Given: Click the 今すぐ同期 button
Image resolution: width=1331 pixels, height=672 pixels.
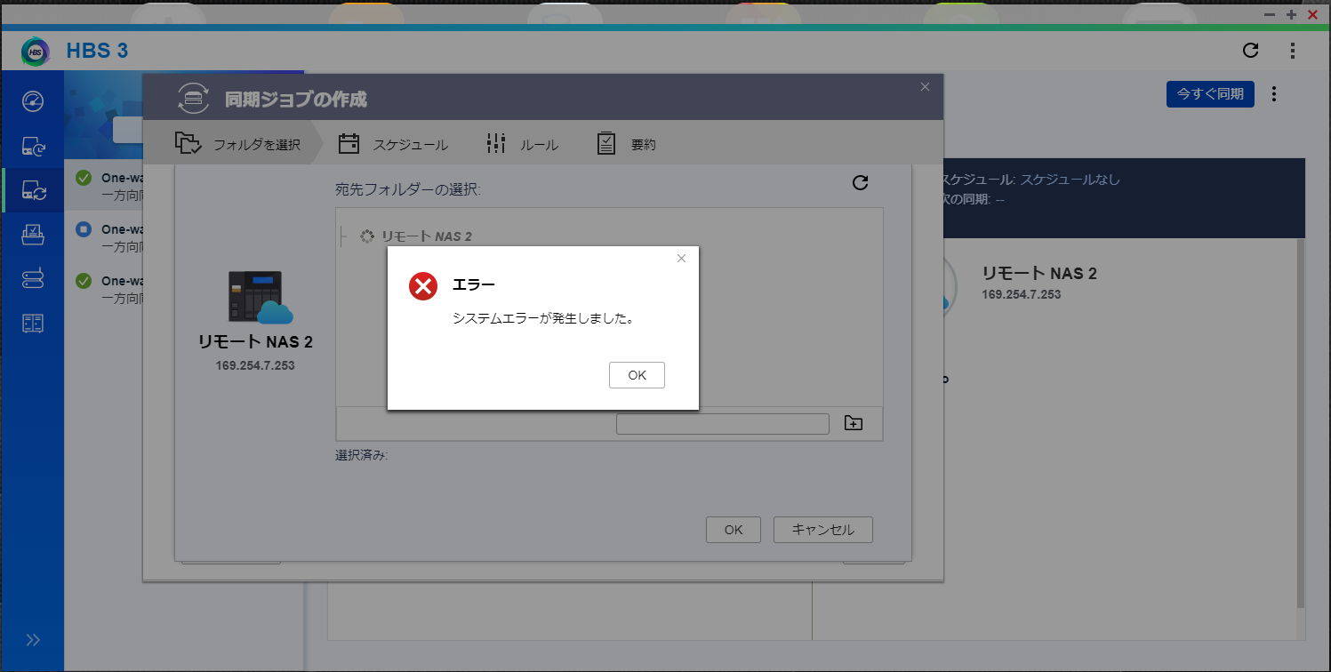Looking at the screenshot, I should pos(1209,93).
